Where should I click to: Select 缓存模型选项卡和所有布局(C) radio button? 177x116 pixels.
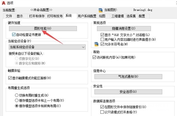[x=17, y=106]
